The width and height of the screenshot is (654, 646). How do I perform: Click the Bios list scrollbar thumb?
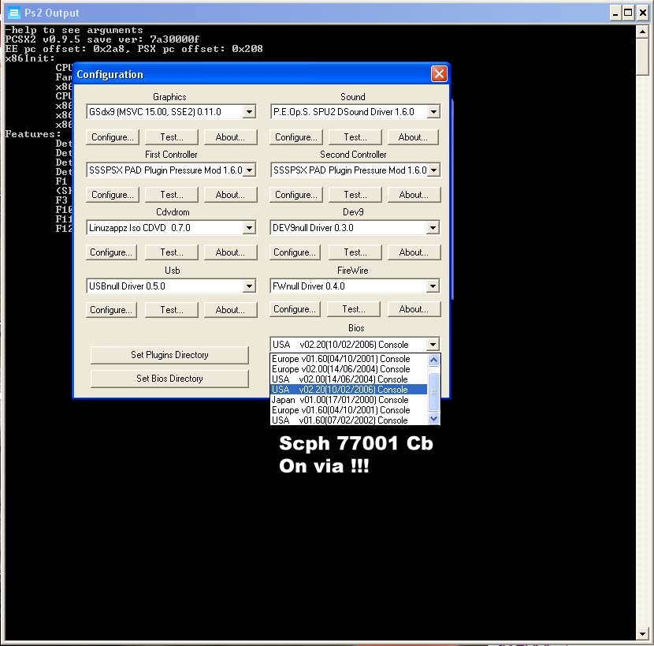click(x=434, y=391)
